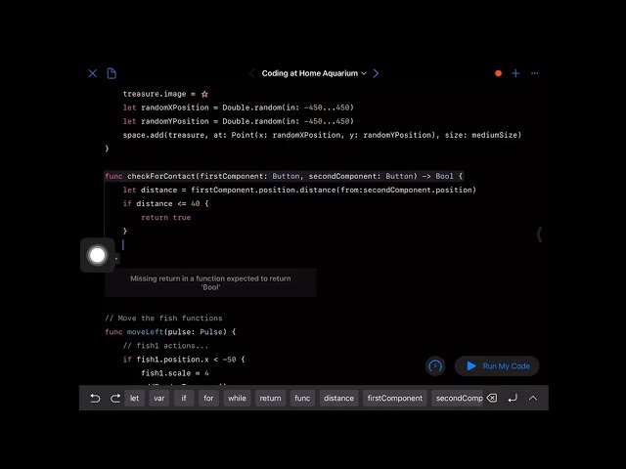The height and width of the screenshot is (469, 626).
Task: Tap the delete backspace key icon
Action: coord(492,398)
